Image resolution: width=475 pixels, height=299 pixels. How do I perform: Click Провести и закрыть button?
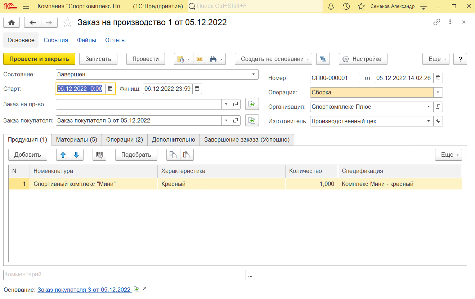39,59
